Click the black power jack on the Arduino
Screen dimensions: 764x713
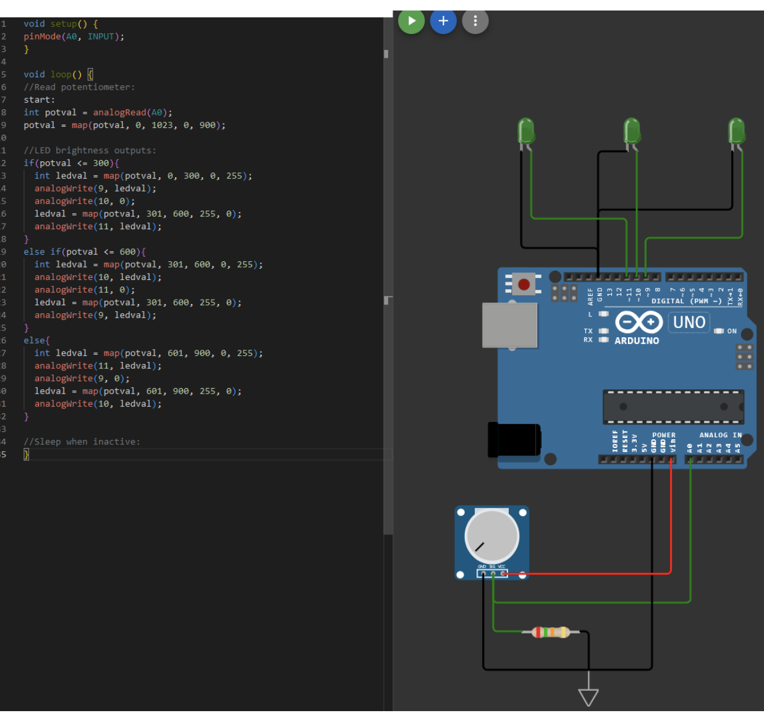514,439
